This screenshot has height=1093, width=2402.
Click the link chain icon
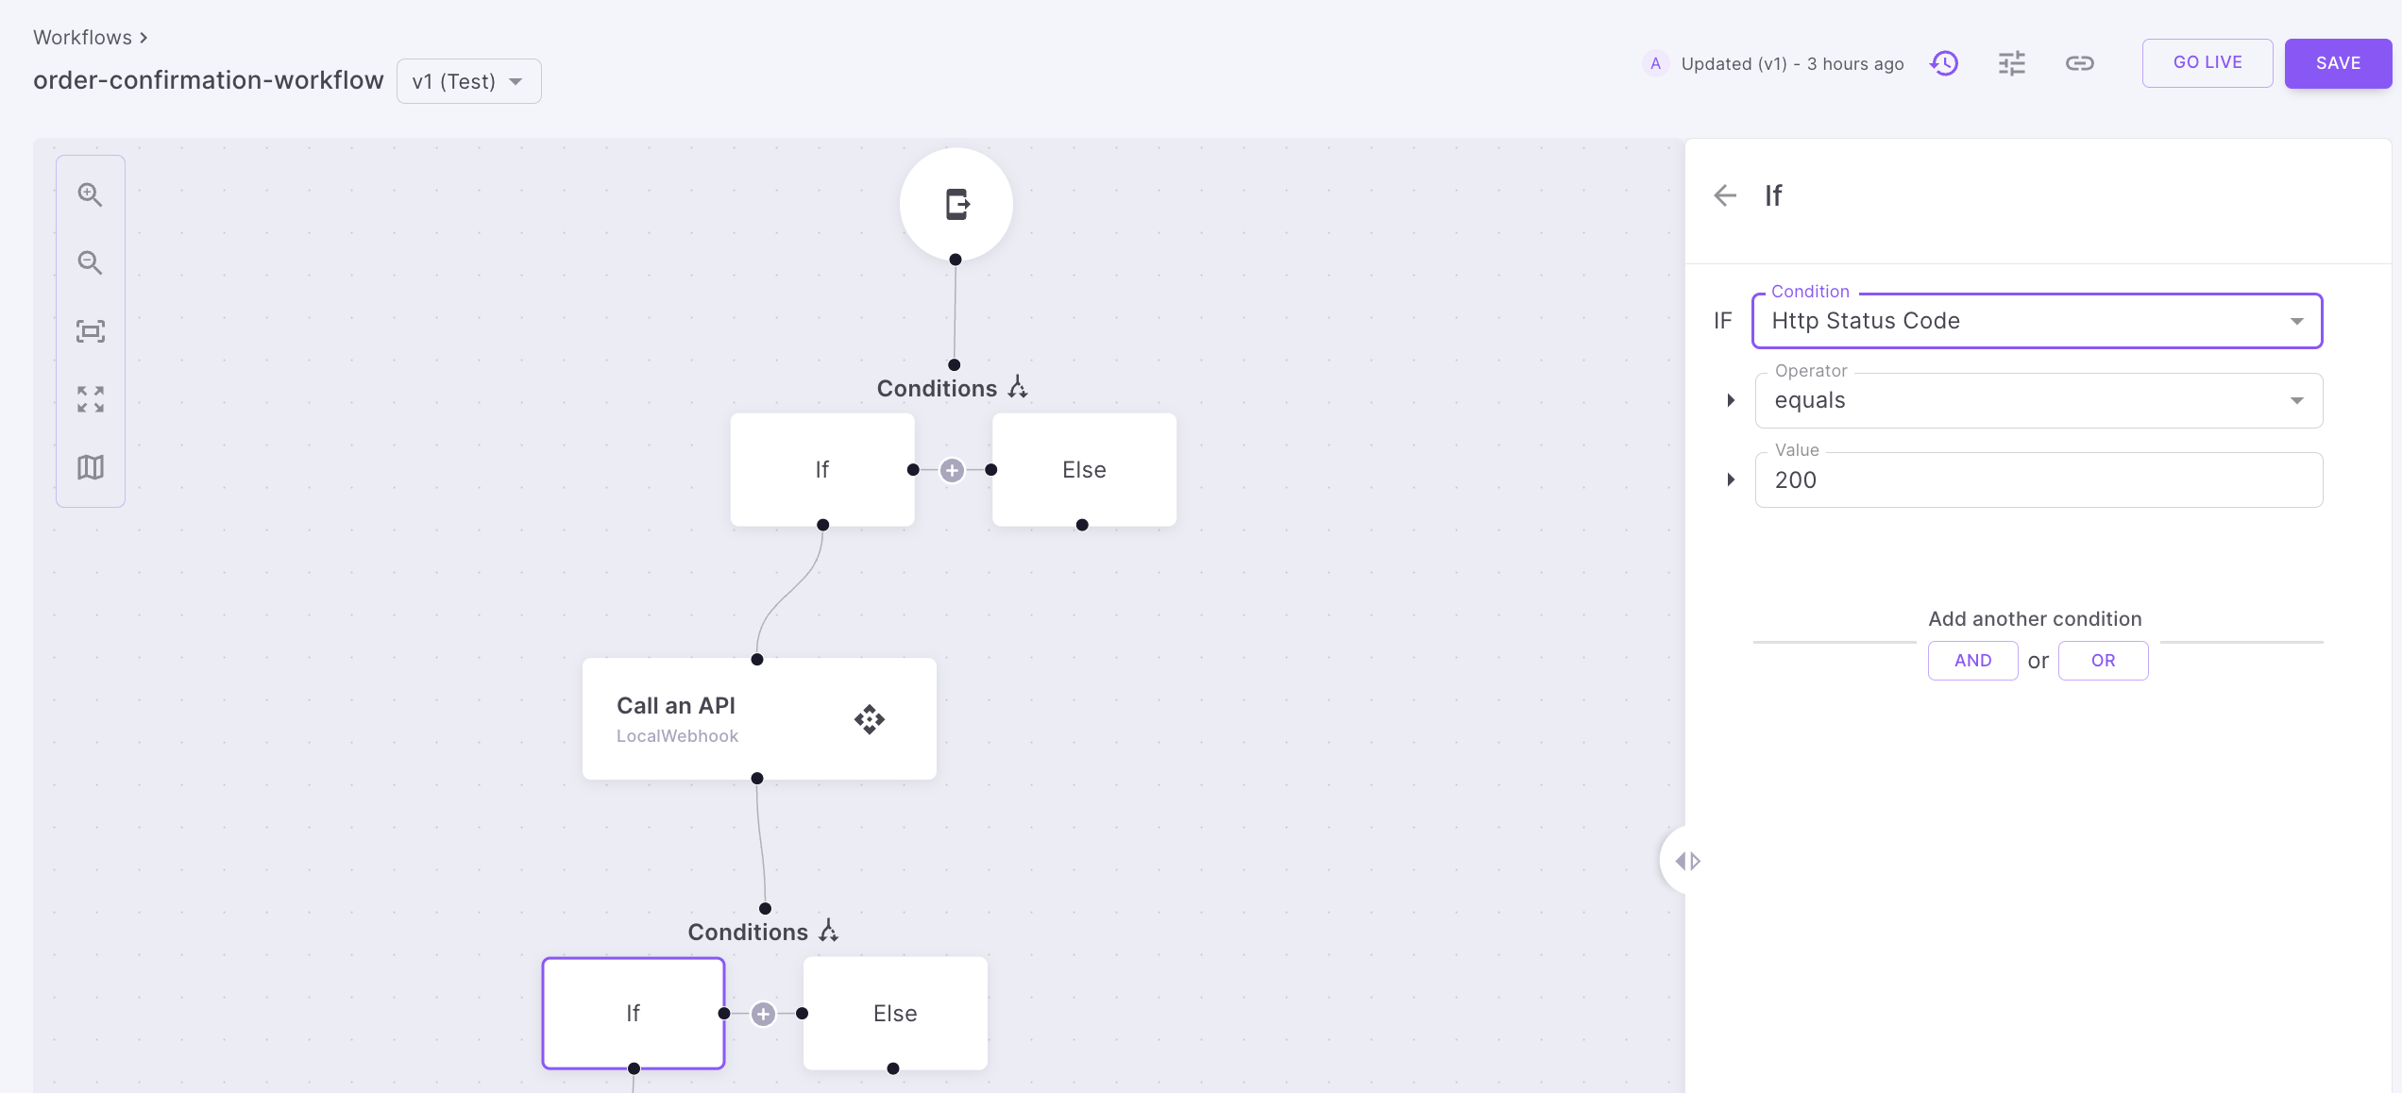2079,63
